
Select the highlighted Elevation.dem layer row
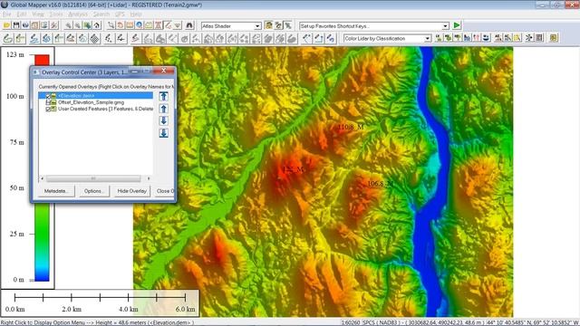pos(95,96)
